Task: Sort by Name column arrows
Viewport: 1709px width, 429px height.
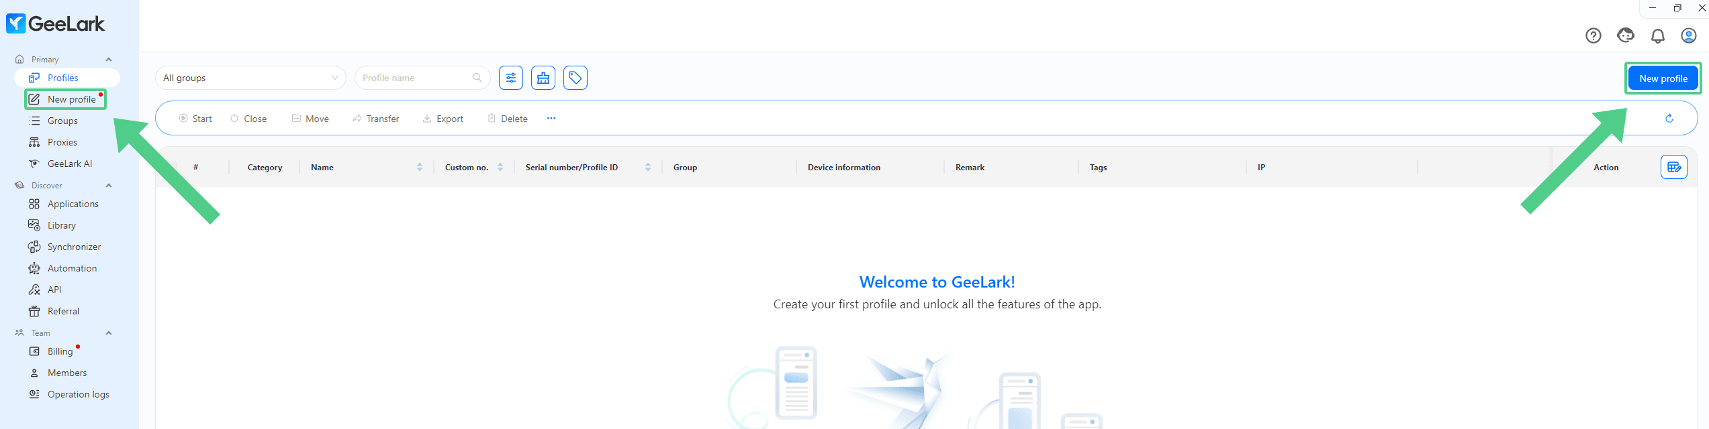Action: tap(420, 167)
